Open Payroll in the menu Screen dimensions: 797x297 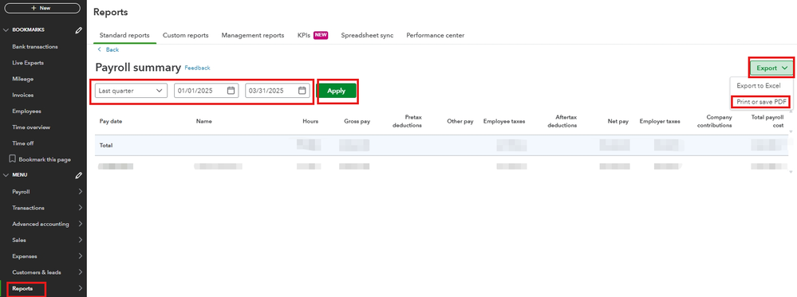pos(21,192)
